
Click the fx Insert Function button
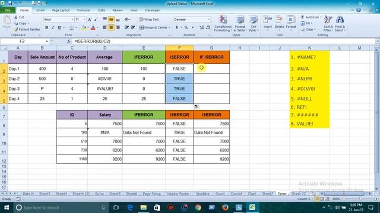69,41
